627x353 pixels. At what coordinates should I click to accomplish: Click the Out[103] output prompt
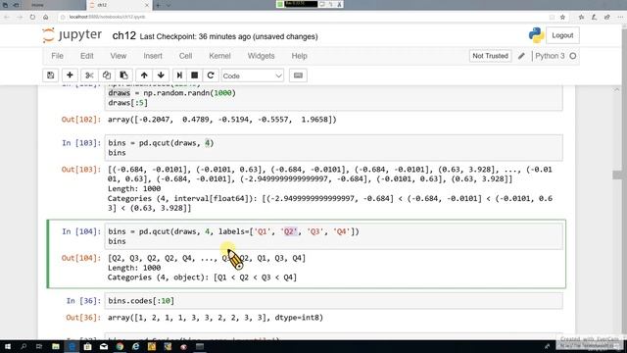(80, 170)
